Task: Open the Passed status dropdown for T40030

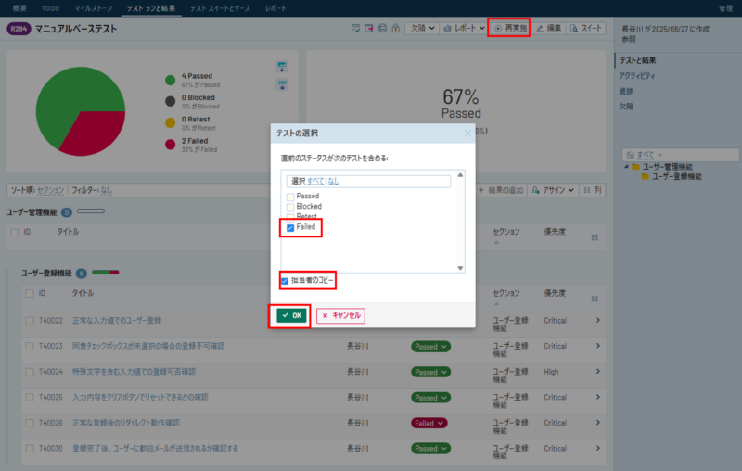Action: click(x=430, y=449)
